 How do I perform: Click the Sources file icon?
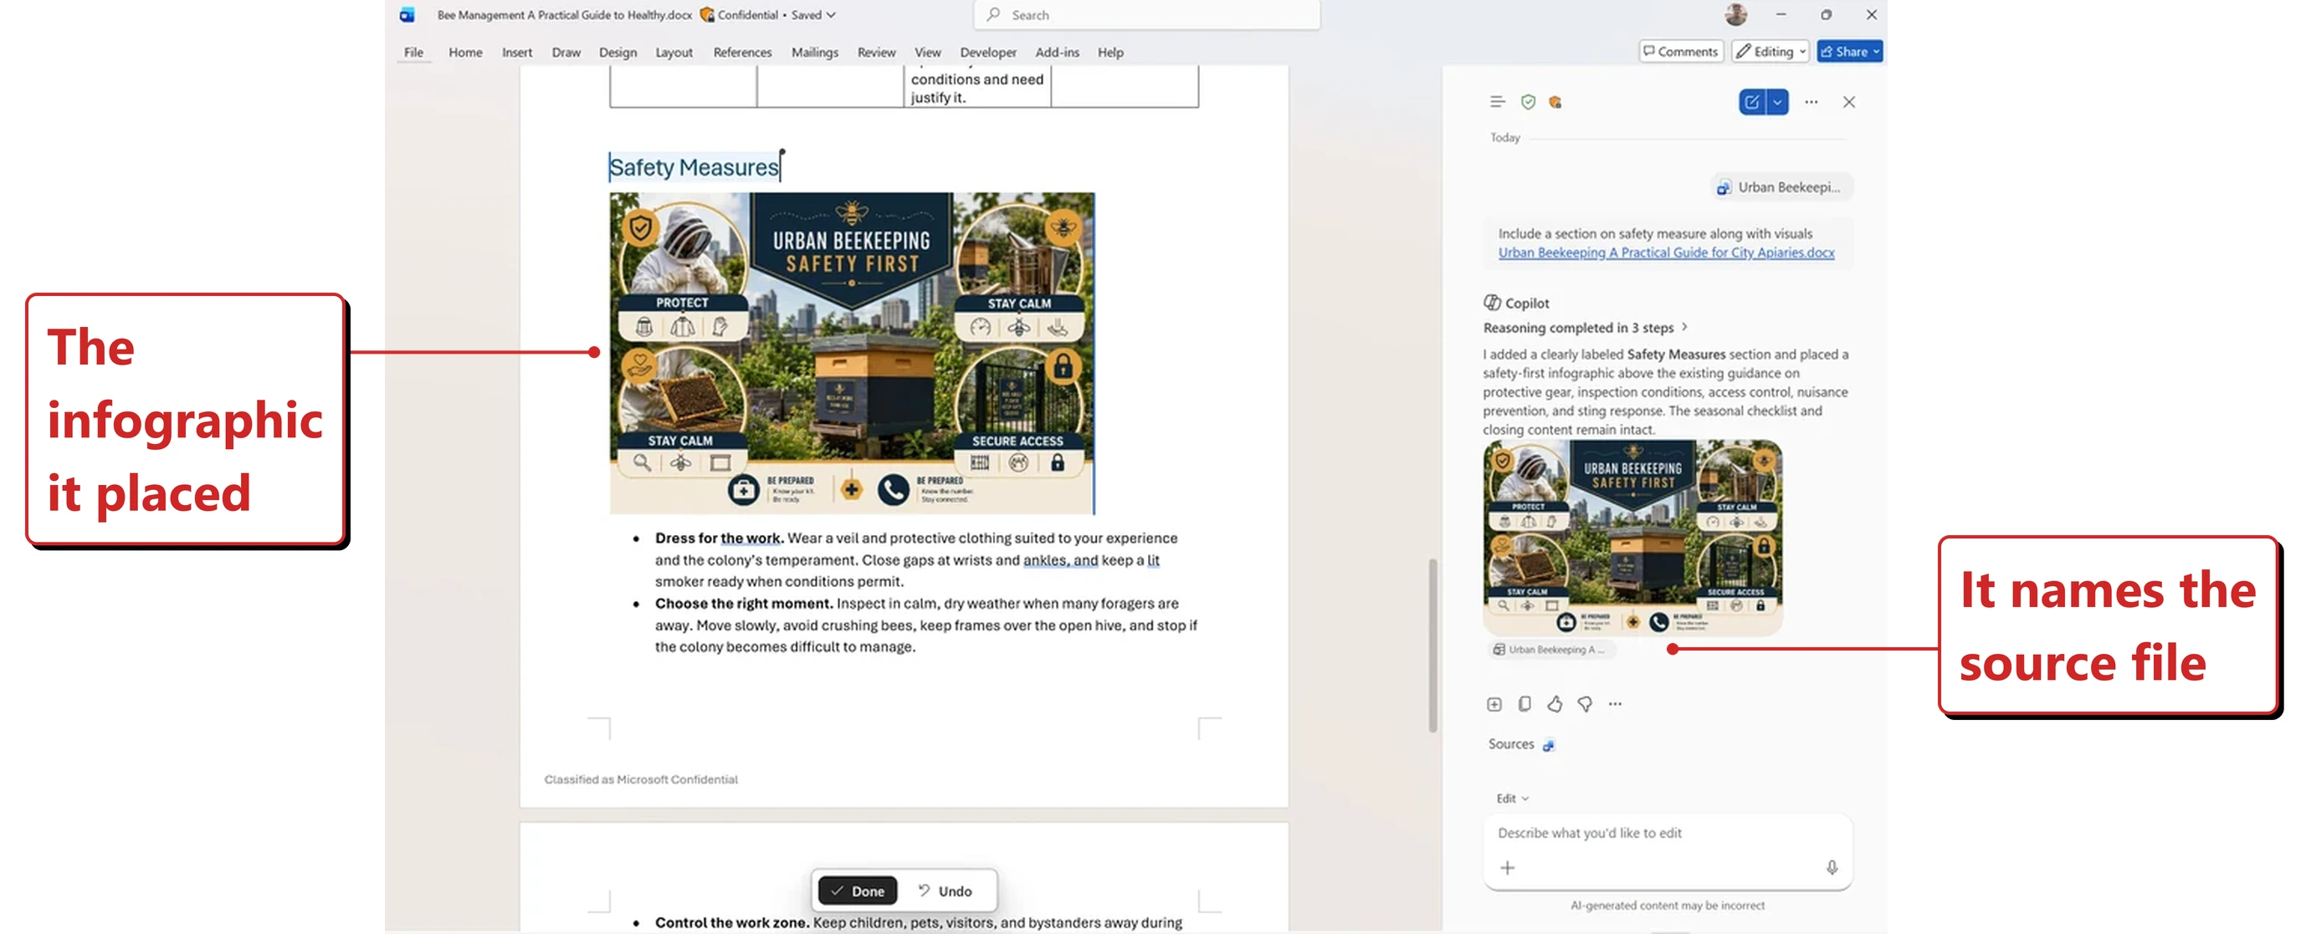pos(1549,744)
